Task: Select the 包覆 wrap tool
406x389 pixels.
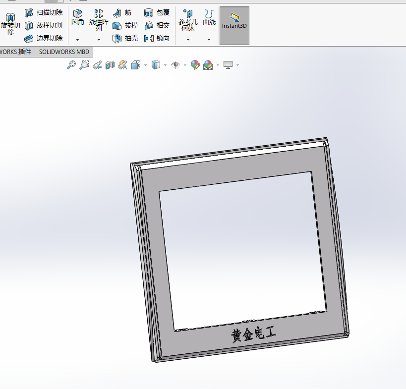Action: pos(157,13)
